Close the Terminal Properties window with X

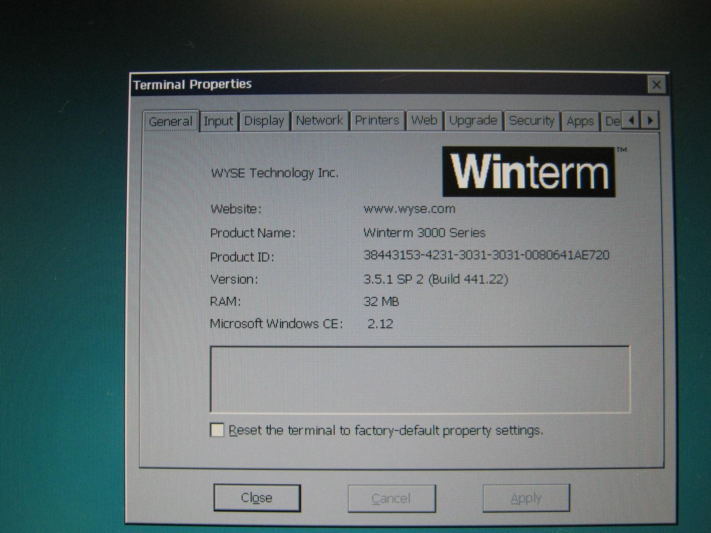656,84
